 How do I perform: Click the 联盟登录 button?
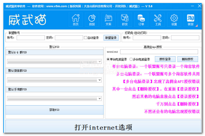(x=111, y=38)
